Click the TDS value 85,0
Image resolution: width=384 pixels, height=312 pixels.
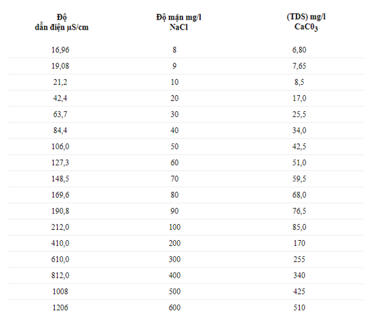[299, 226]
